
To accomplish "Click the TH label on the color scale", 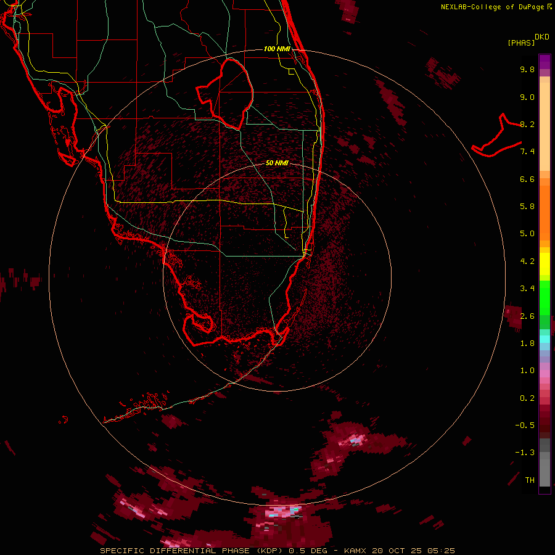I will pyautogui.click(x=530, y=480).
